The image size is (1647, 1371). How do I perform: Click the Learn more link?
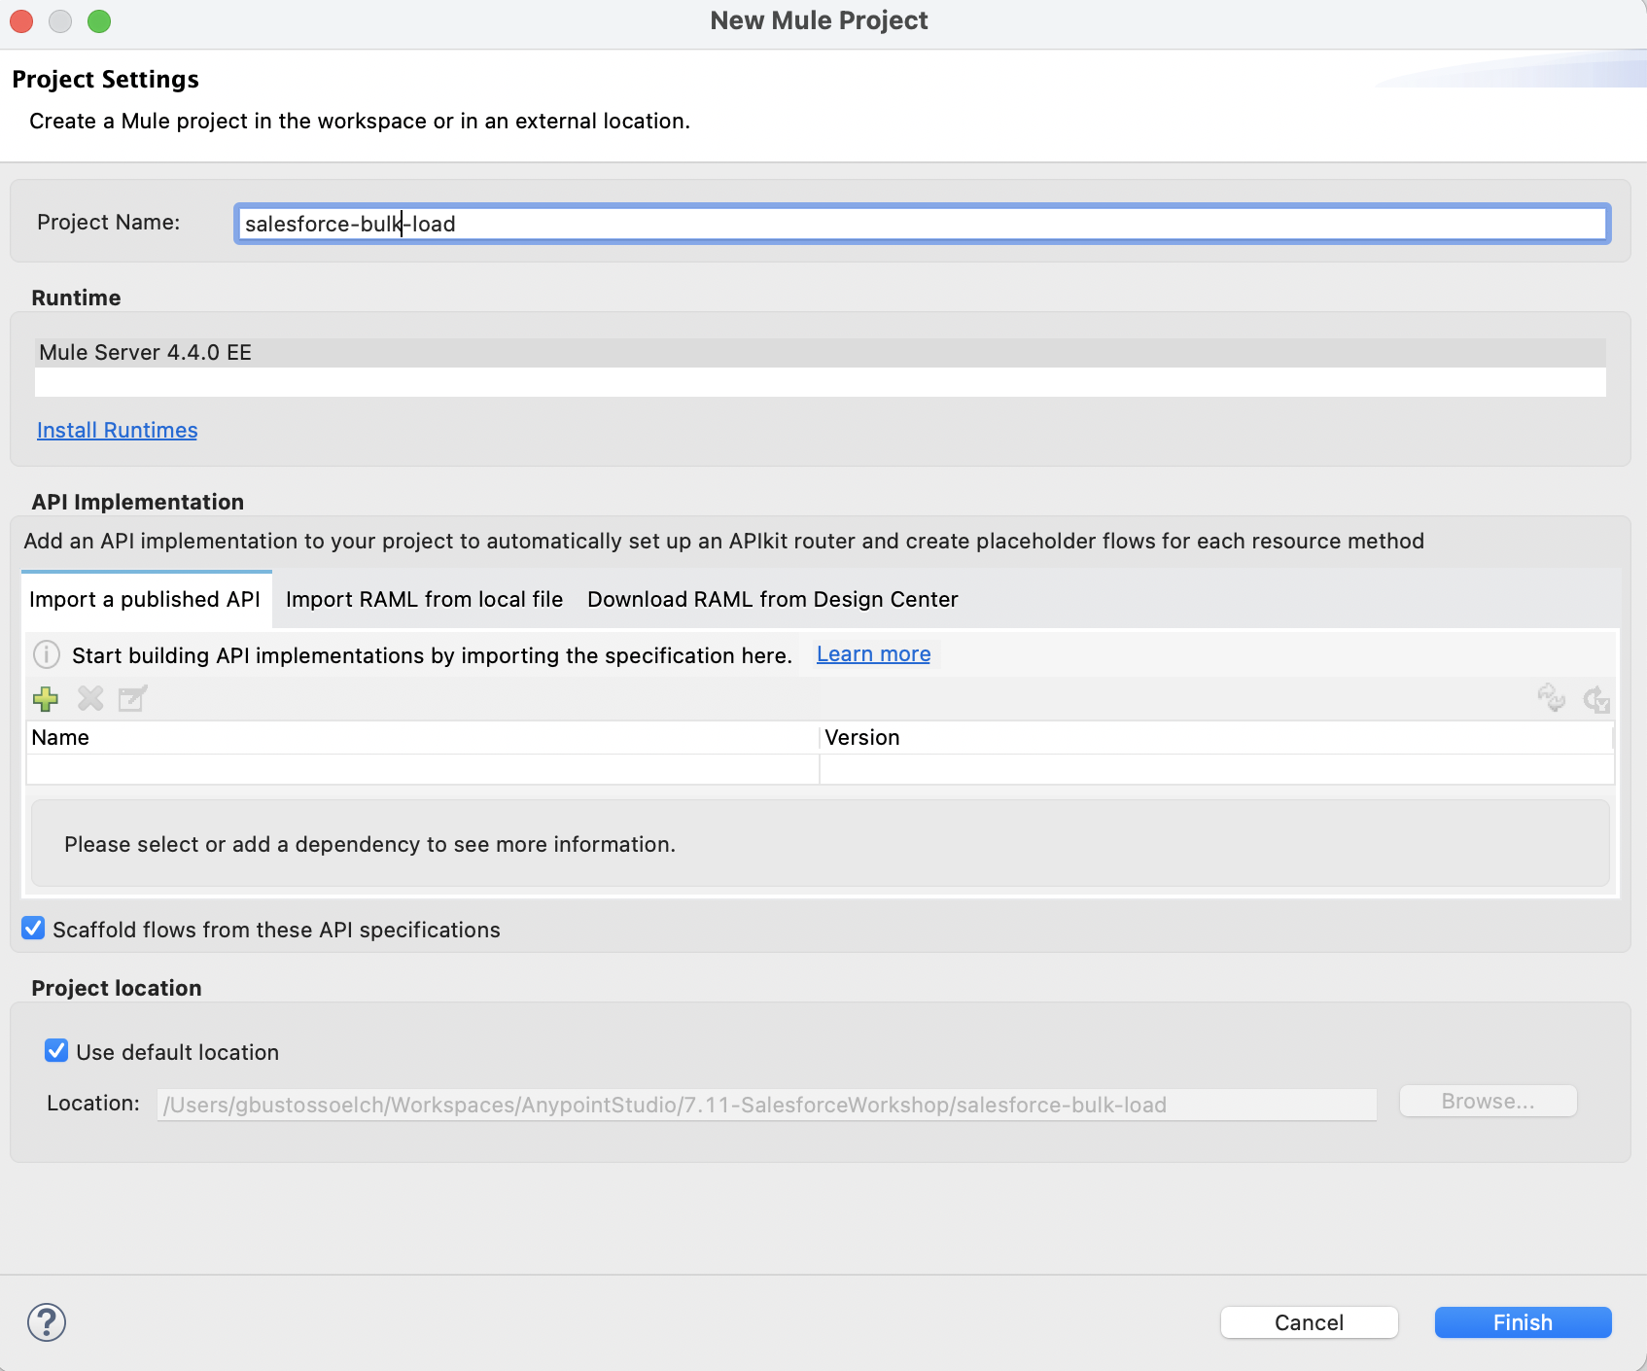click(872, 653)
